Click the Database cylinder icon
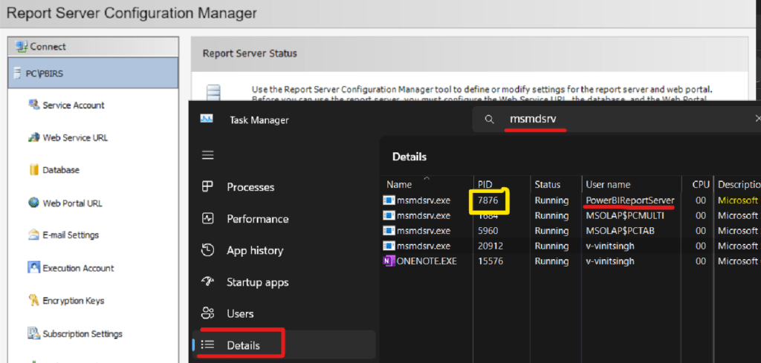 pos(34,170)
